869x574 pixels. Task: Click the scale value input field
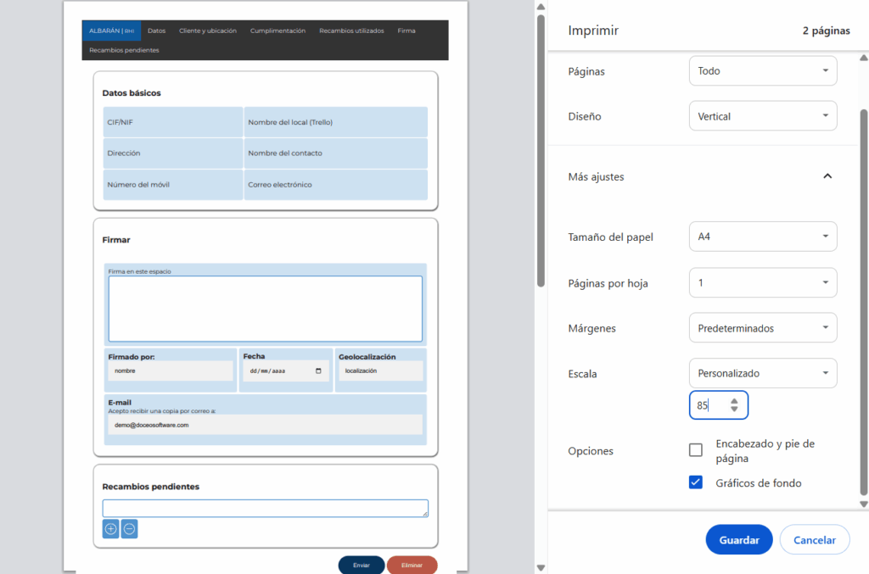tap(709, 405)
